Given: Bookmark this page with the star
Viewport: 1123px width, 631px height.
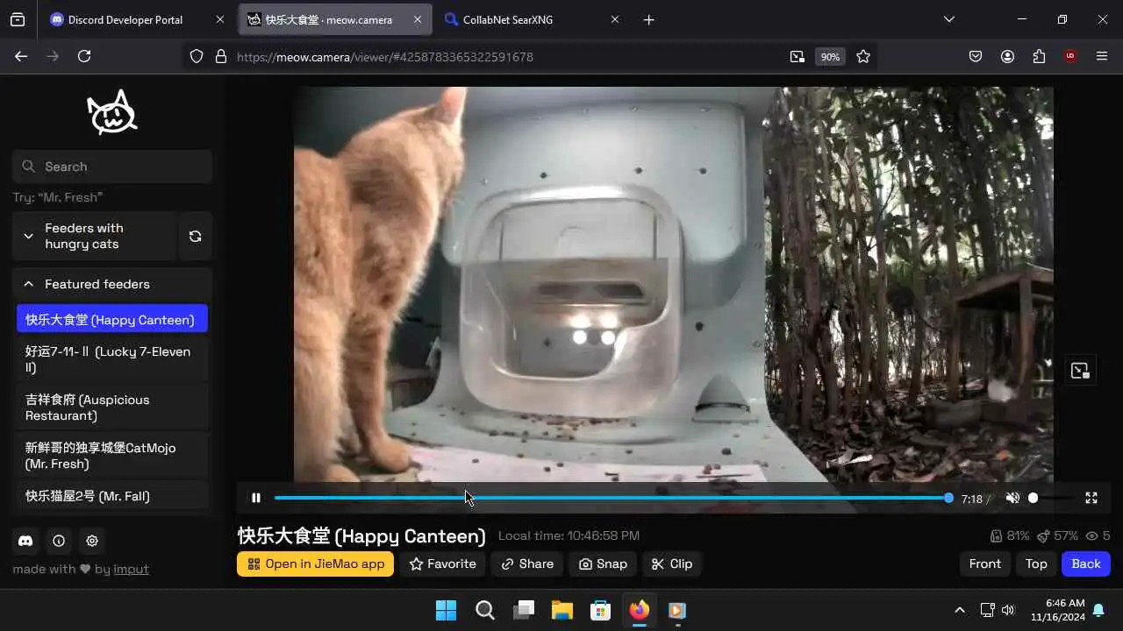Looking at the screenshot, I should (863, 56).
